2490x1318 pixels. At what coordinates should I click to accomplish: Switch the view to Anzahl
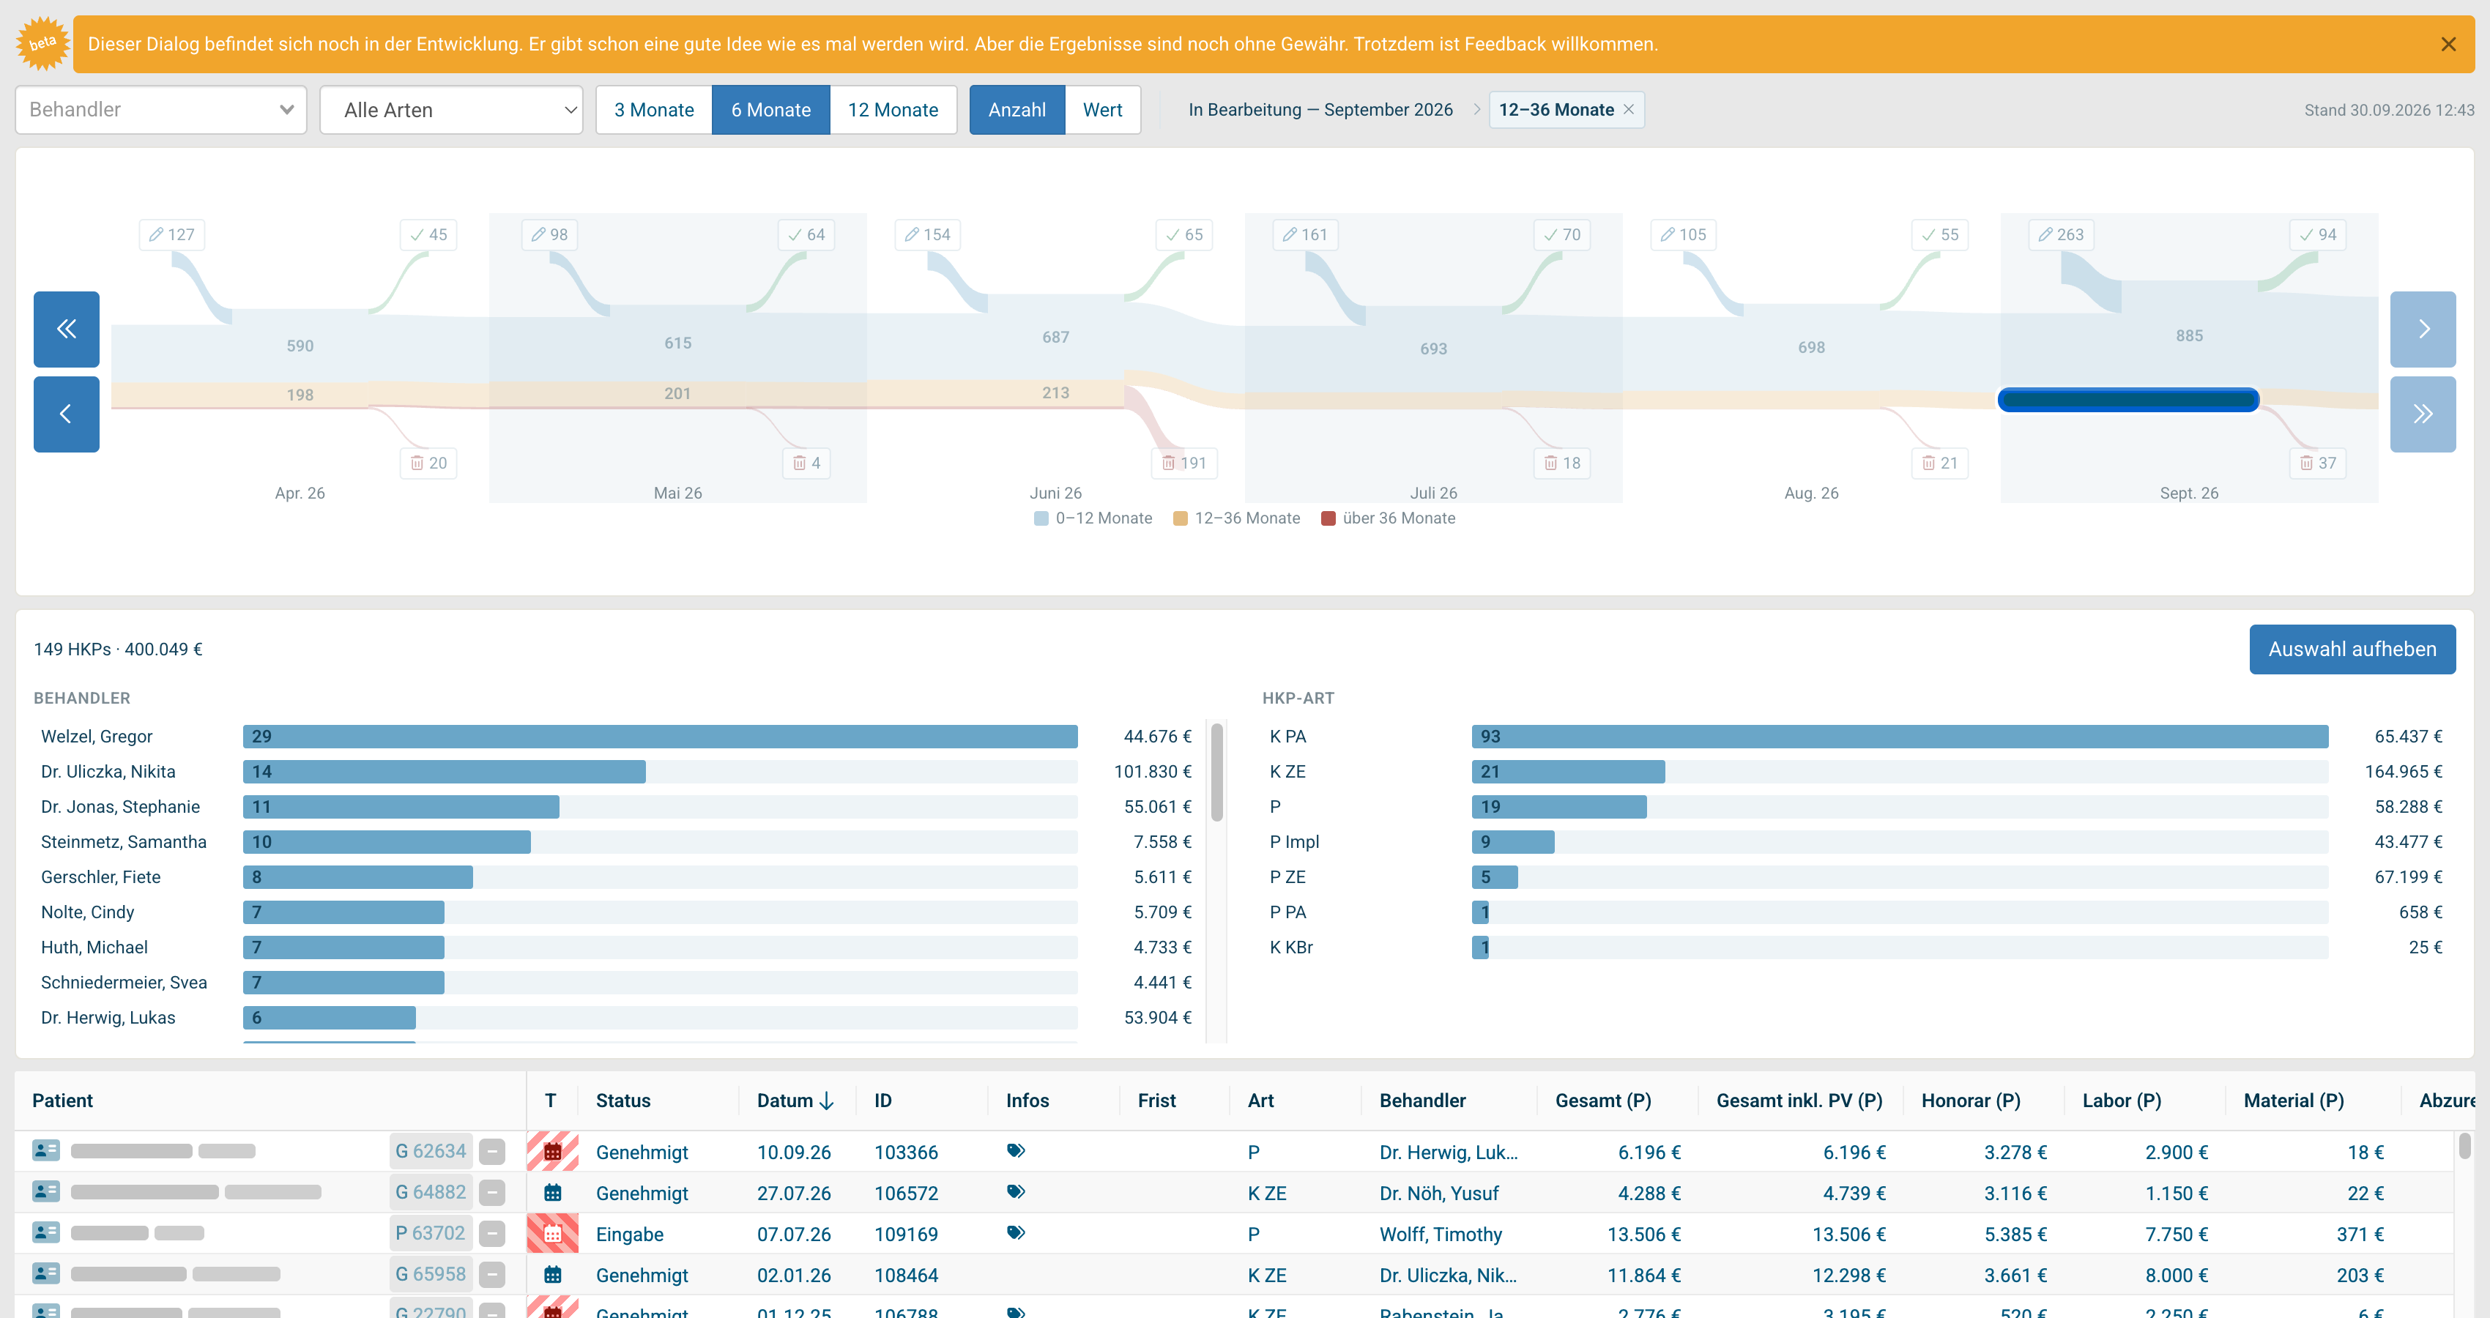1017,109
